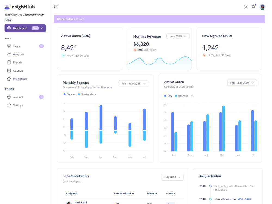The image size is (272, 204).
Task: Click the green up-arrow trend icon
Action: [x=63, y=55]
